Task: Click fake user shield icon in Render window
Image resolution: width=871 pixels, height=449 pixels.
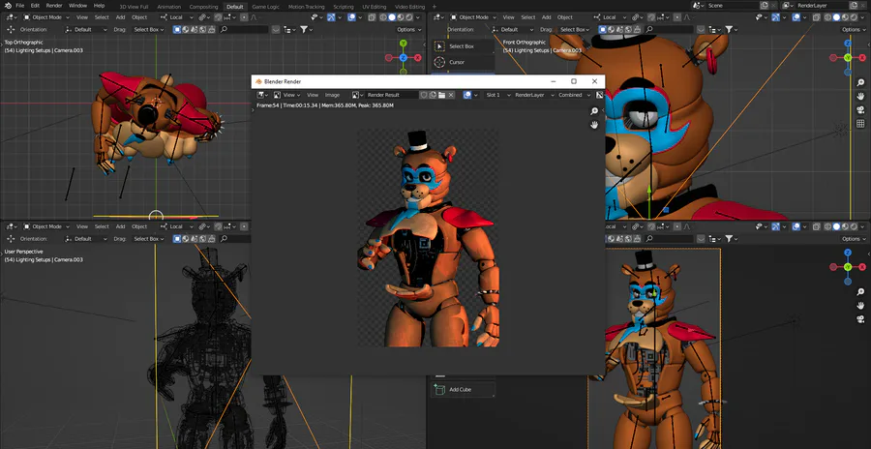Action: 423,95
